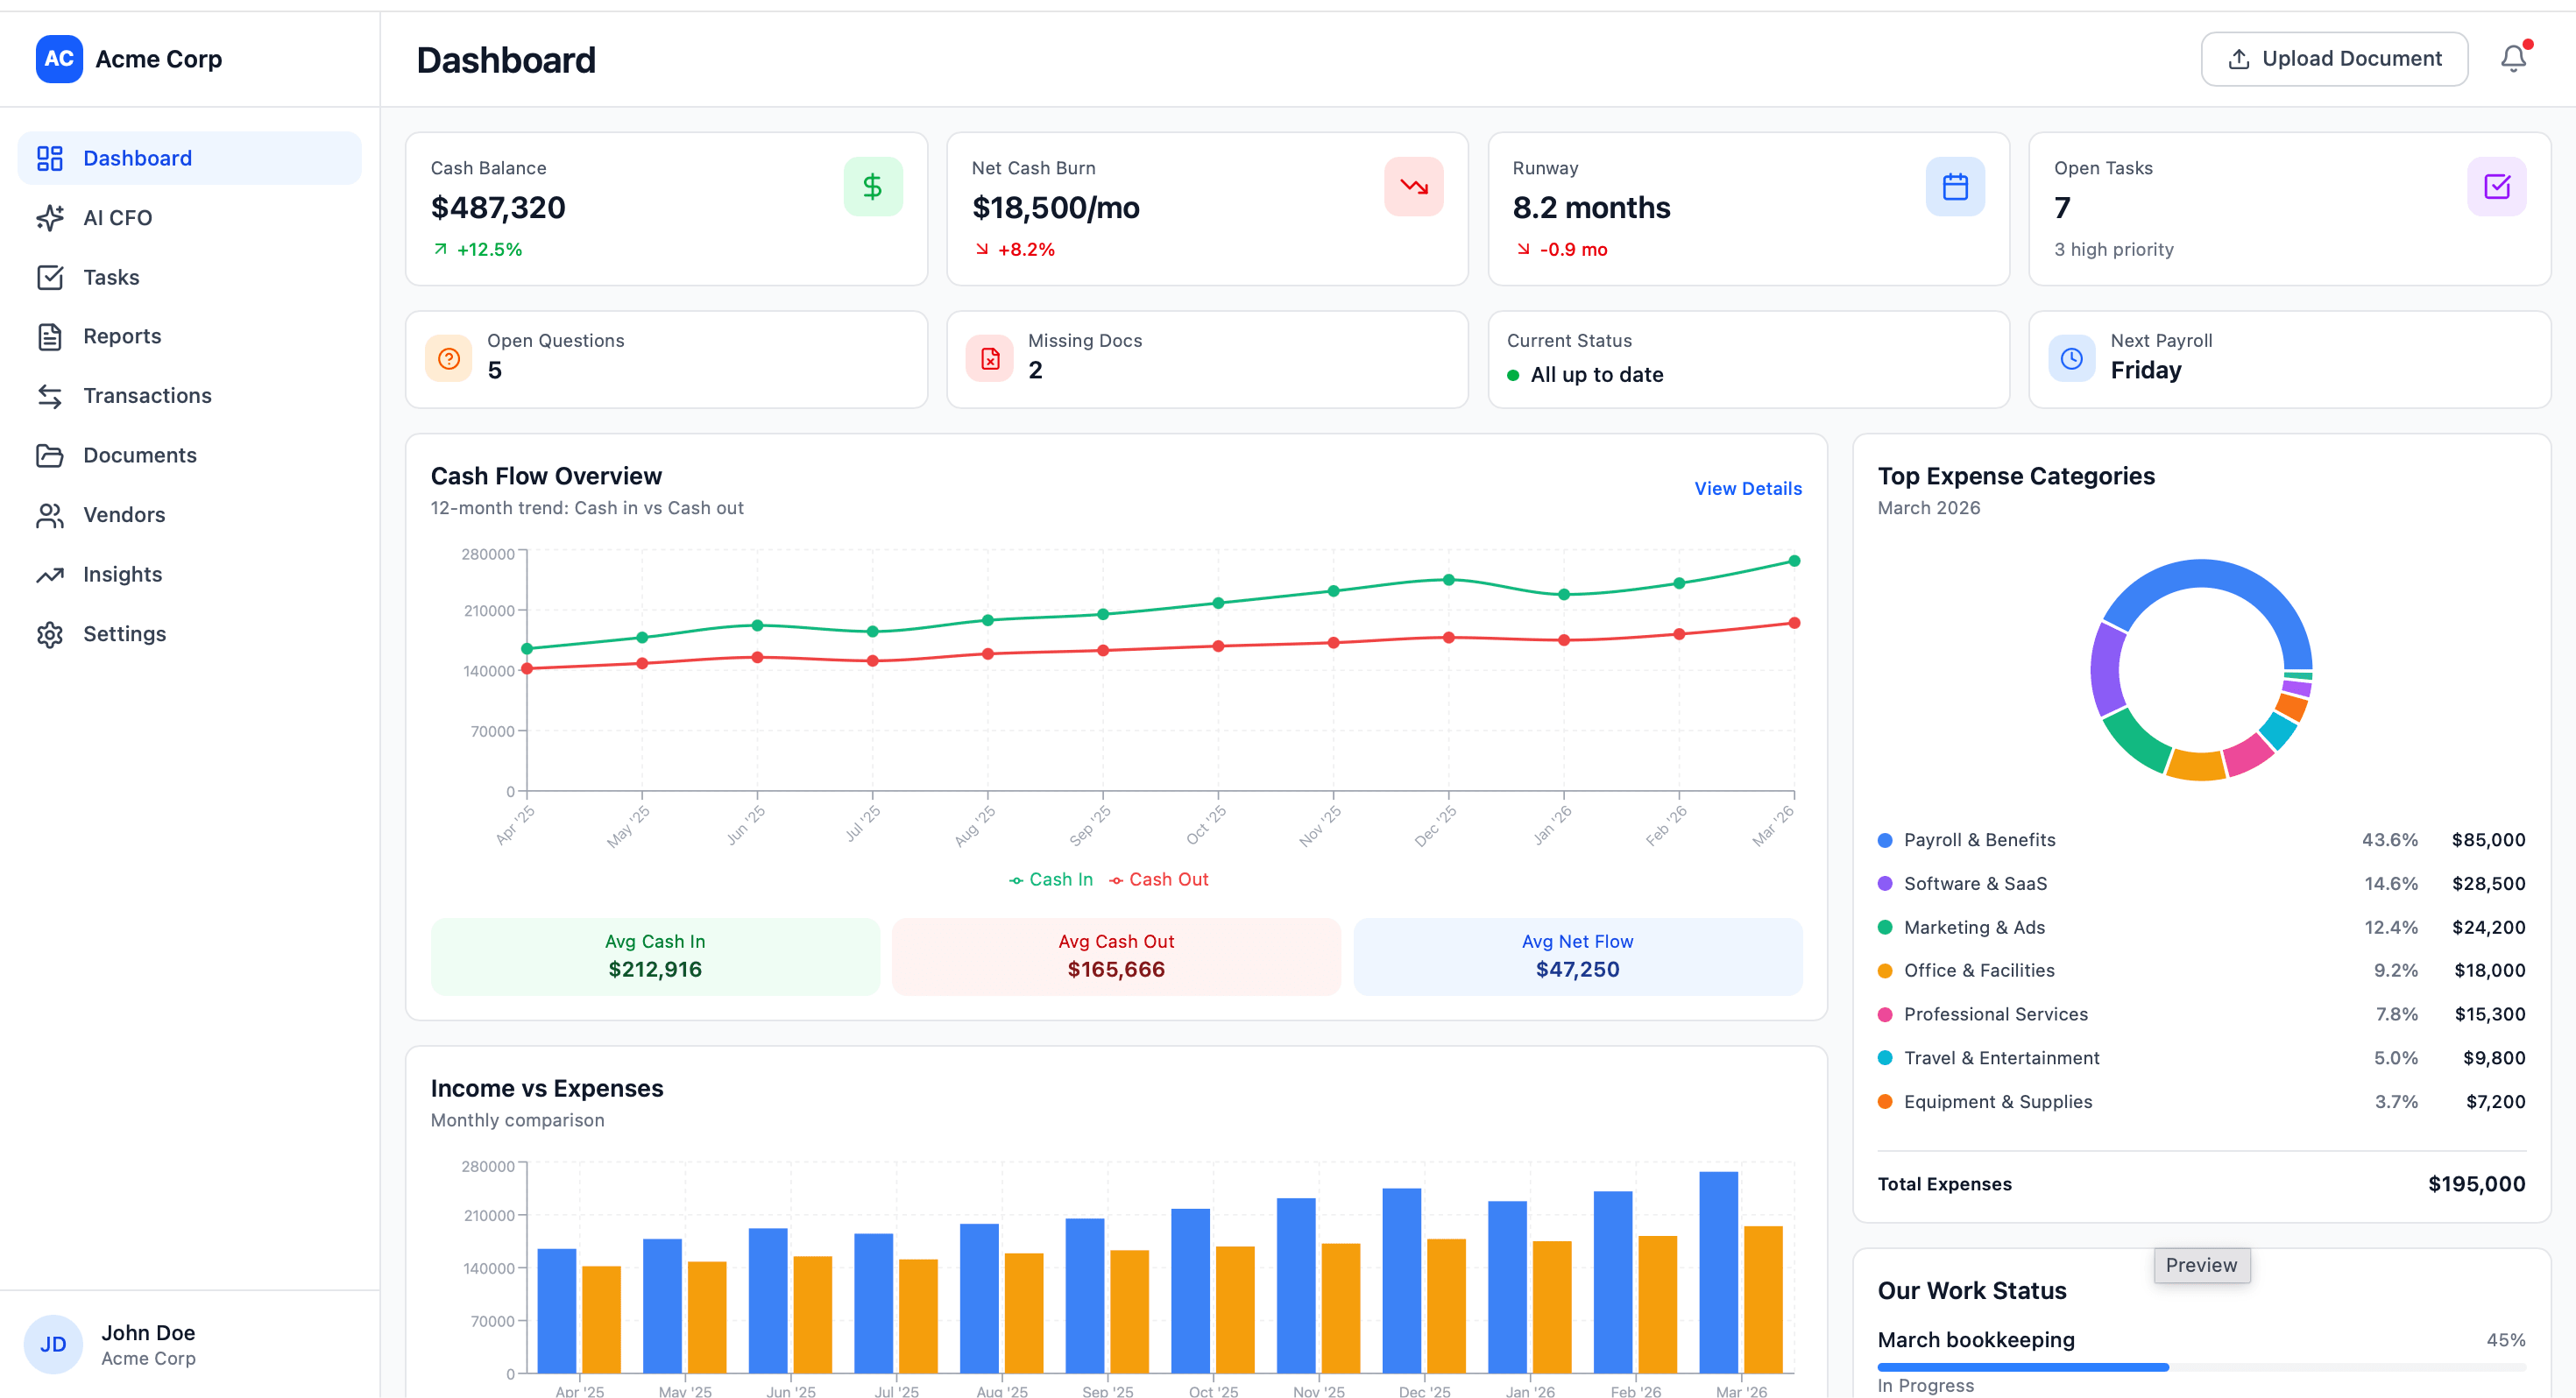The width and height of the screenshot is (2576, 1398).
Task: Click the Cash Balance card value $487,320
Action: coord(498,207)
